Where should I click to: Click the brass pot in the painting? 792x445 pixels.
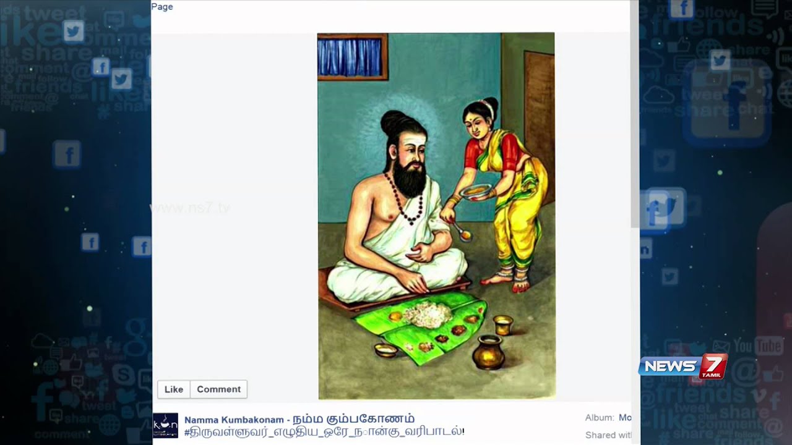tap(488, 352)
